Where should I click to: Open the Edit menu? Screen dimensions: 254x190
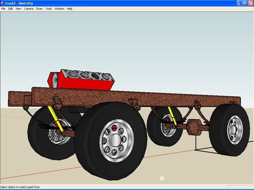coord(10,9)
